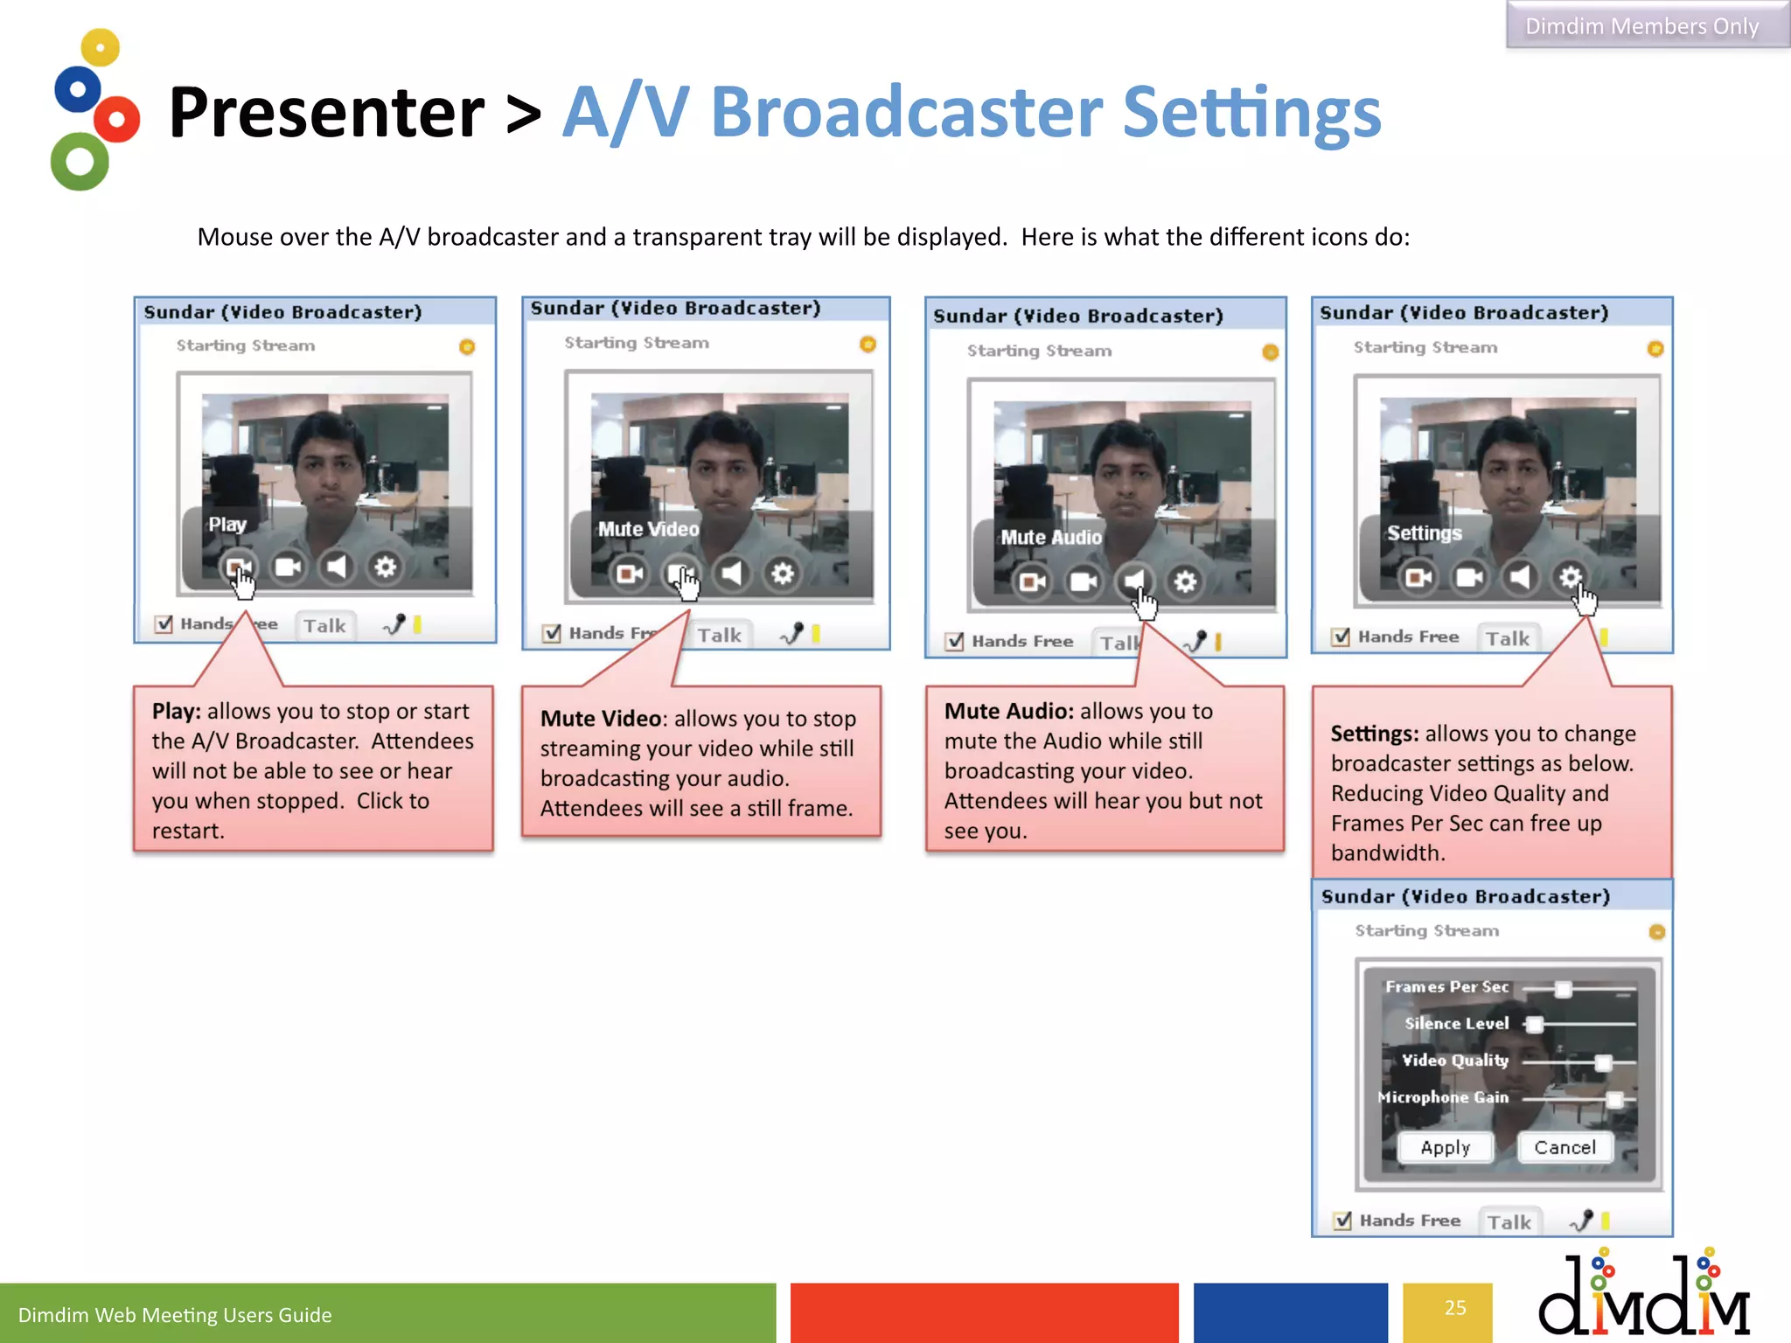
Task: Click camera icon in fourth broadcaster tray
Action: pos(1469,577)
